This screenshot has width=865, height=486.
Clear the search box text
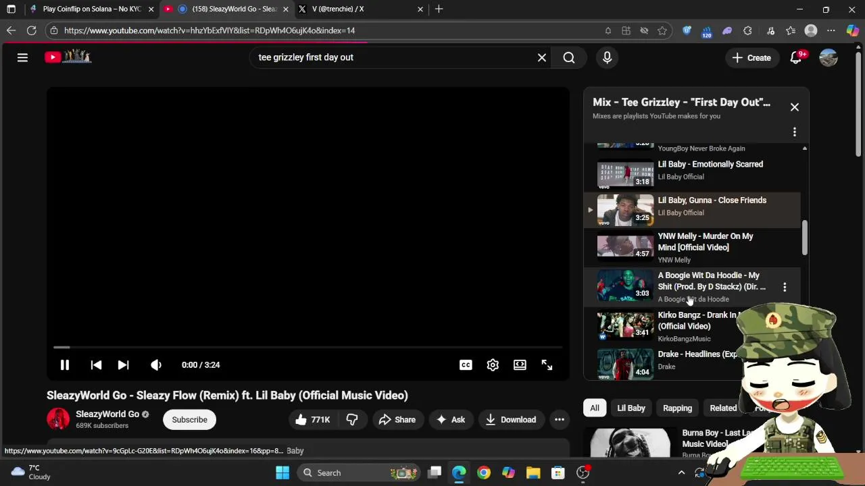point(541,57)
